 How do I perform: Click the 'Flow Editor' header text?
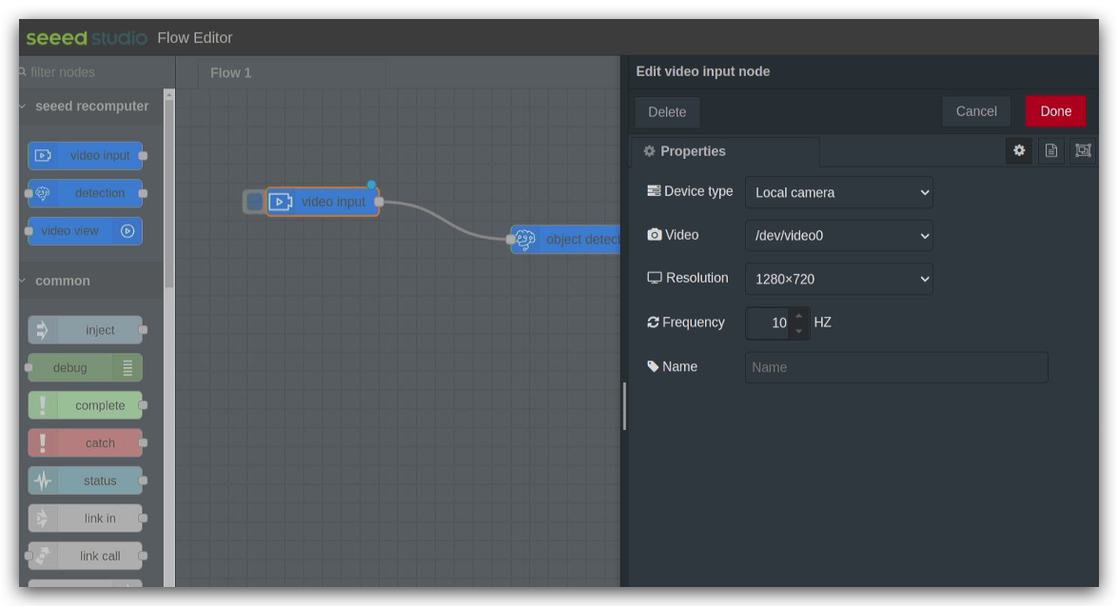point(195,38)
